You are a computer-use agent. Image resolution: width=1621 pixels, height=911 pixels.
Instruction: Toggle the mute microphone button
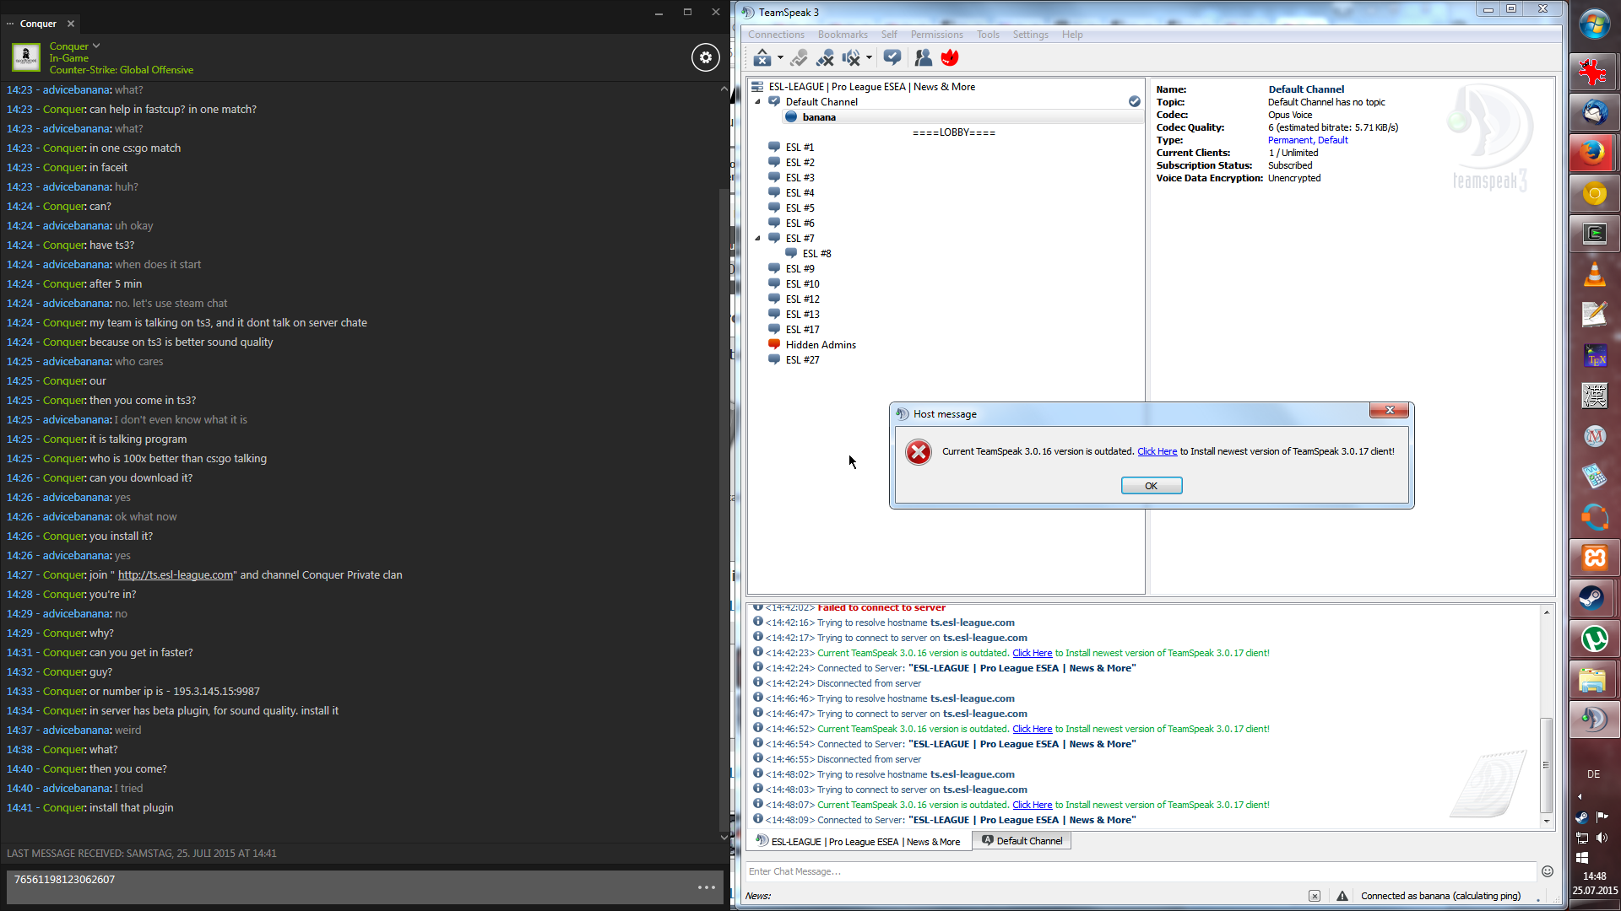(825, 57)
